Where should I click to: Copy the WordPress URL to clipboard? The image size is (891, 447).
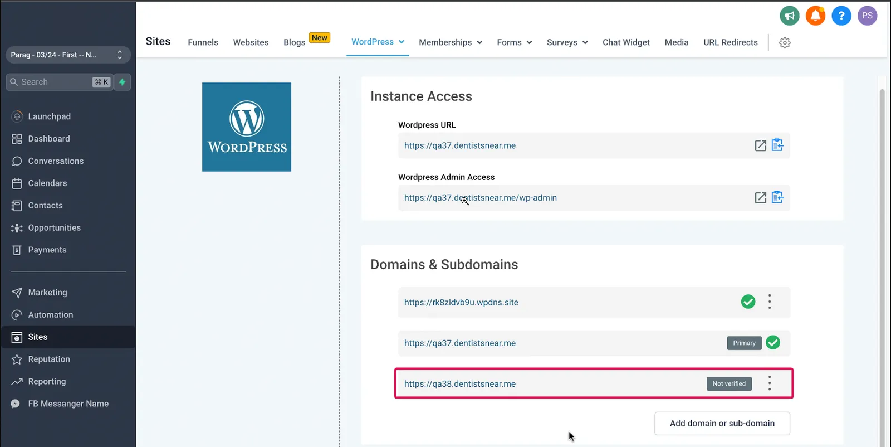(x=777, y=145)
